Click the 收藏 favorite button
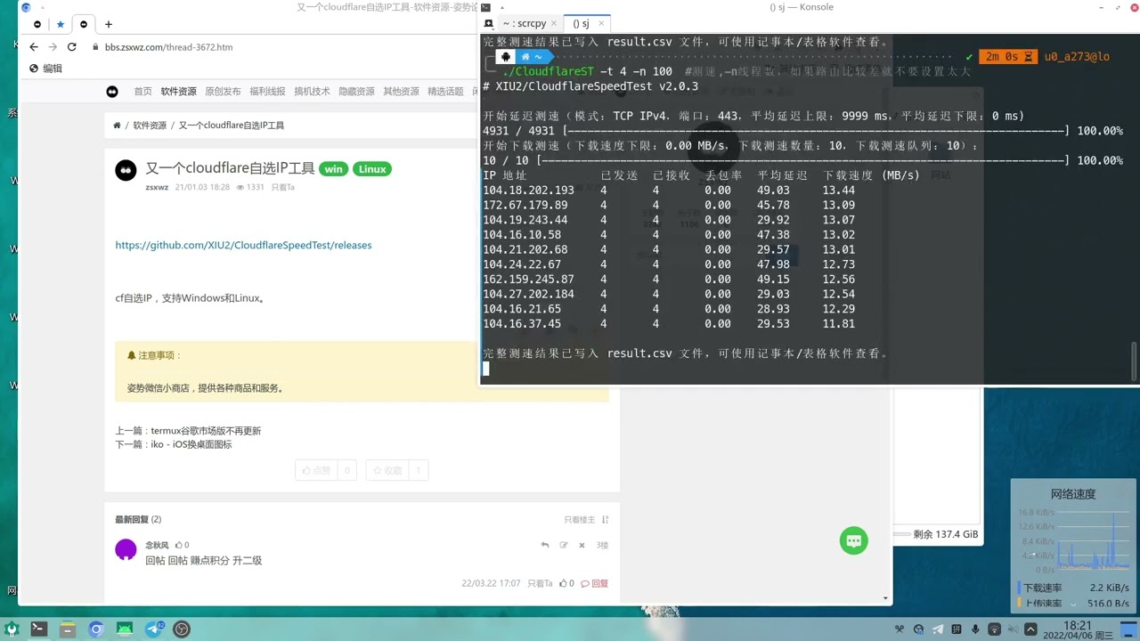This screenshot has width=1140, height=641. coord(387,470)
